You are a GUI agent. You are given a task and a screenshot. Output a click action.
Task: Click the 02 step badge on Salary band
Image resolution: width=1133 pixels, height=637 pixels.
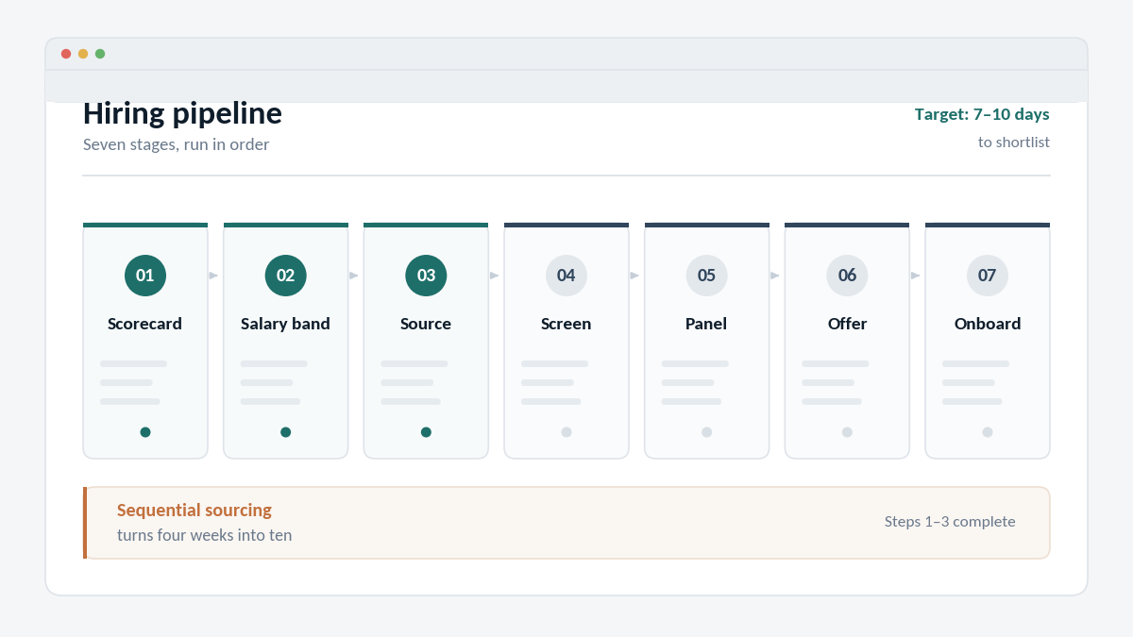(x=285, y=276)
